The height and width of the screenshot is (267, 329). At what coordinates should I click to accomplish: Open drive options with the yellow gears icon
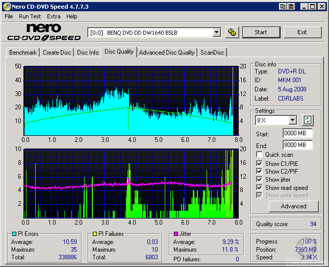point(232,32)
